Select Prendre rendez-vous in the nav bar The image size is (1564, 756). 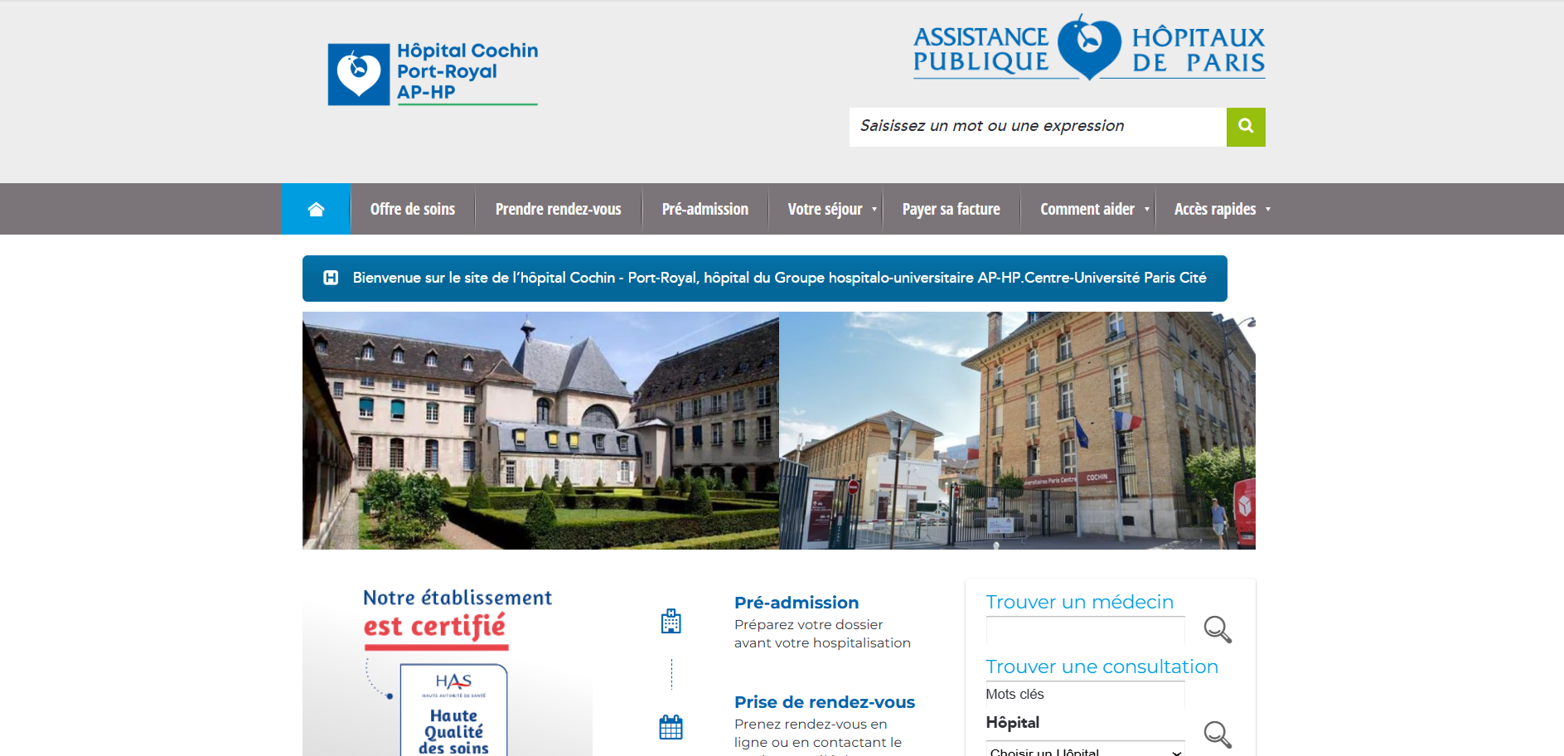point(558,209)
